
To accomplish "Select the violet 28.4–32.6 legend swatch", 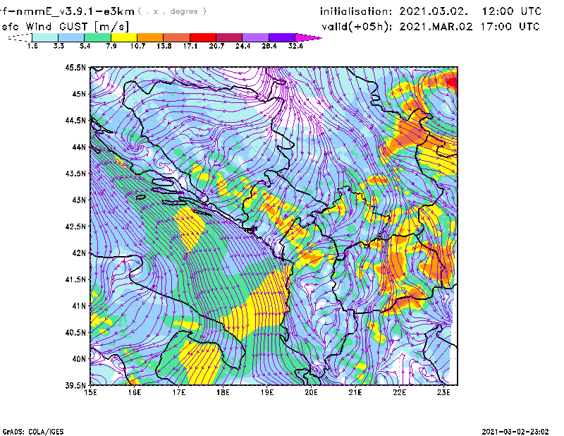I will [282, 37].
